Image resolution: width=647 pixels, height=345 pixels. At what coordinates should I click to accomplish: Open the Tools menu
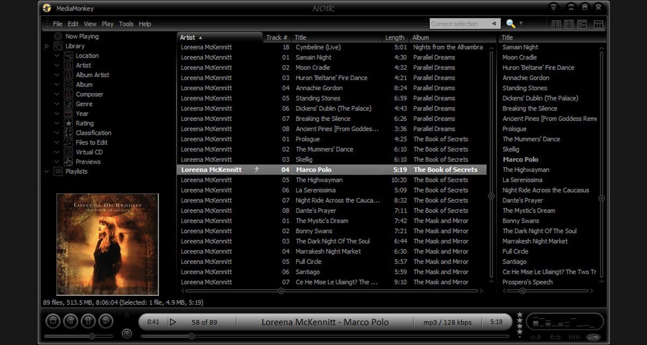(x=126, y=24)
